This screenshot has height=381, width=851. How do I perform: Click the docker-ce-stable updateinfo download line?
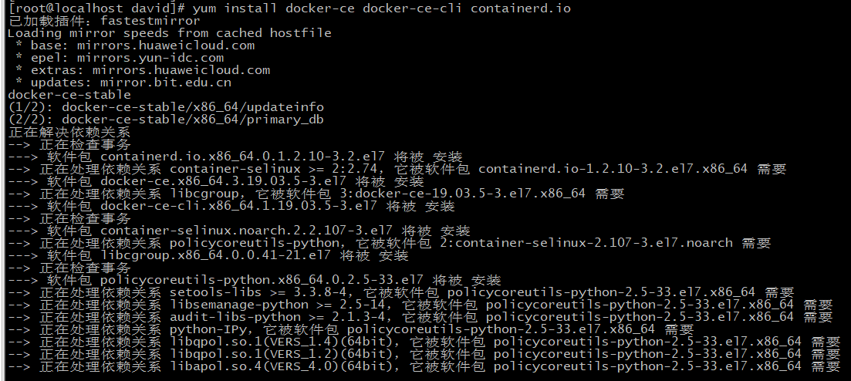166,107
